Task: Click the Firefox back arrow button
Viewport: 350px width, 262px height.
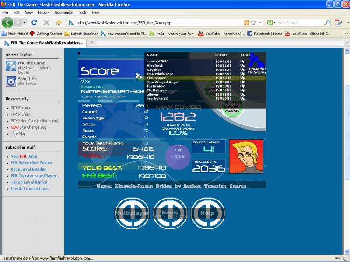Action: (7, 22)
